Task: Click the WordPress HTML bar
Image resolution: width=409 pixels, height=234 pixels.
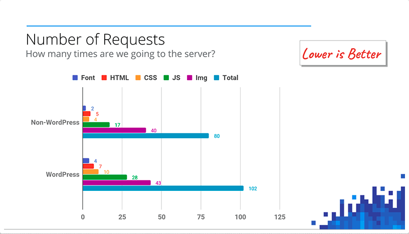Action: [88, 166]
